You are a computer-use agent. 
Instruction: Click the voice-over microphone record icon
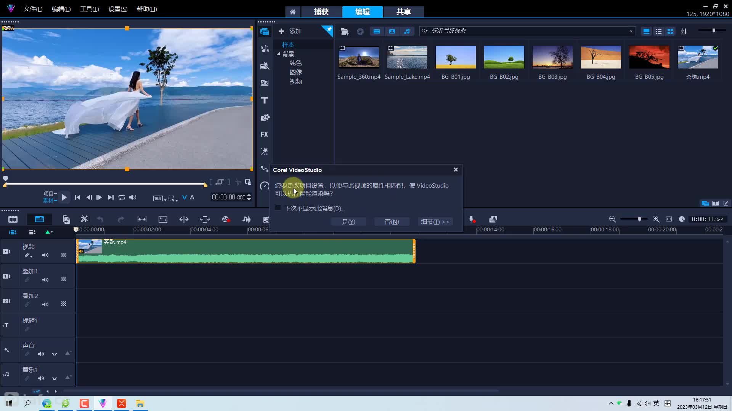(472, 219)
